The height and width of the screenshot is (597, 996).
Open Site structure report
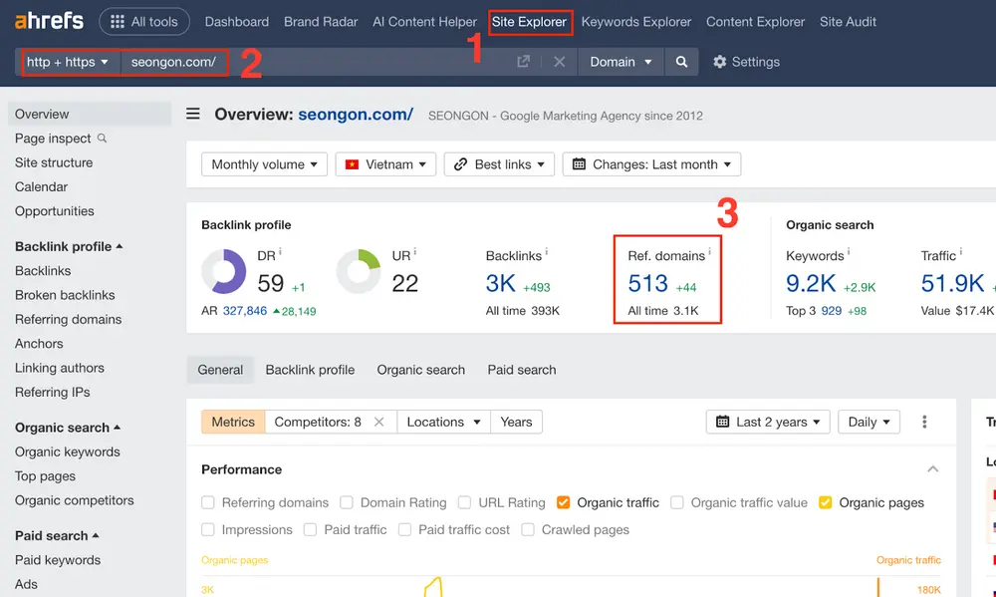coord(54,162)
